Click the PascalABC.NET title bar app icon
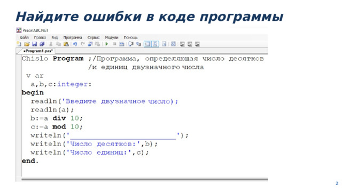 pyautogui.click(x=19, y=30)
